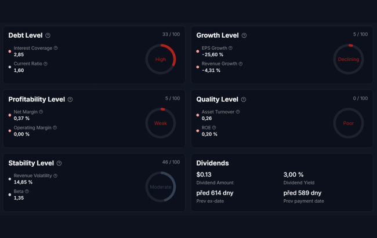Click help icon next to Debt Level
This screenshot has width=377, height=238.
pos(48,35)
